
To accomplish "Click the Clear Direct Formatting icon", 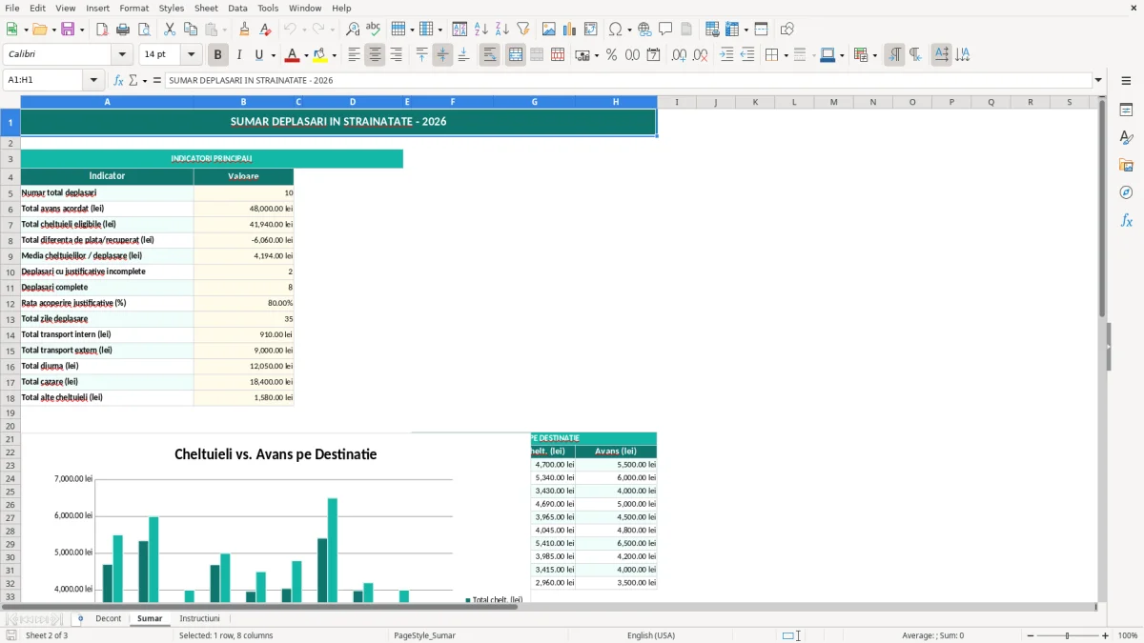I will 266,30.
